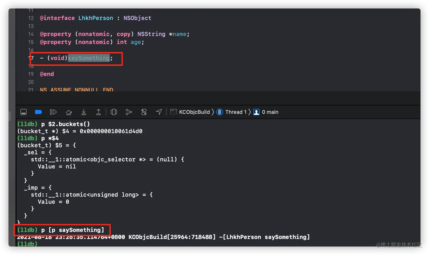
Task: Step into the function
Action: [x=84, y=112]
